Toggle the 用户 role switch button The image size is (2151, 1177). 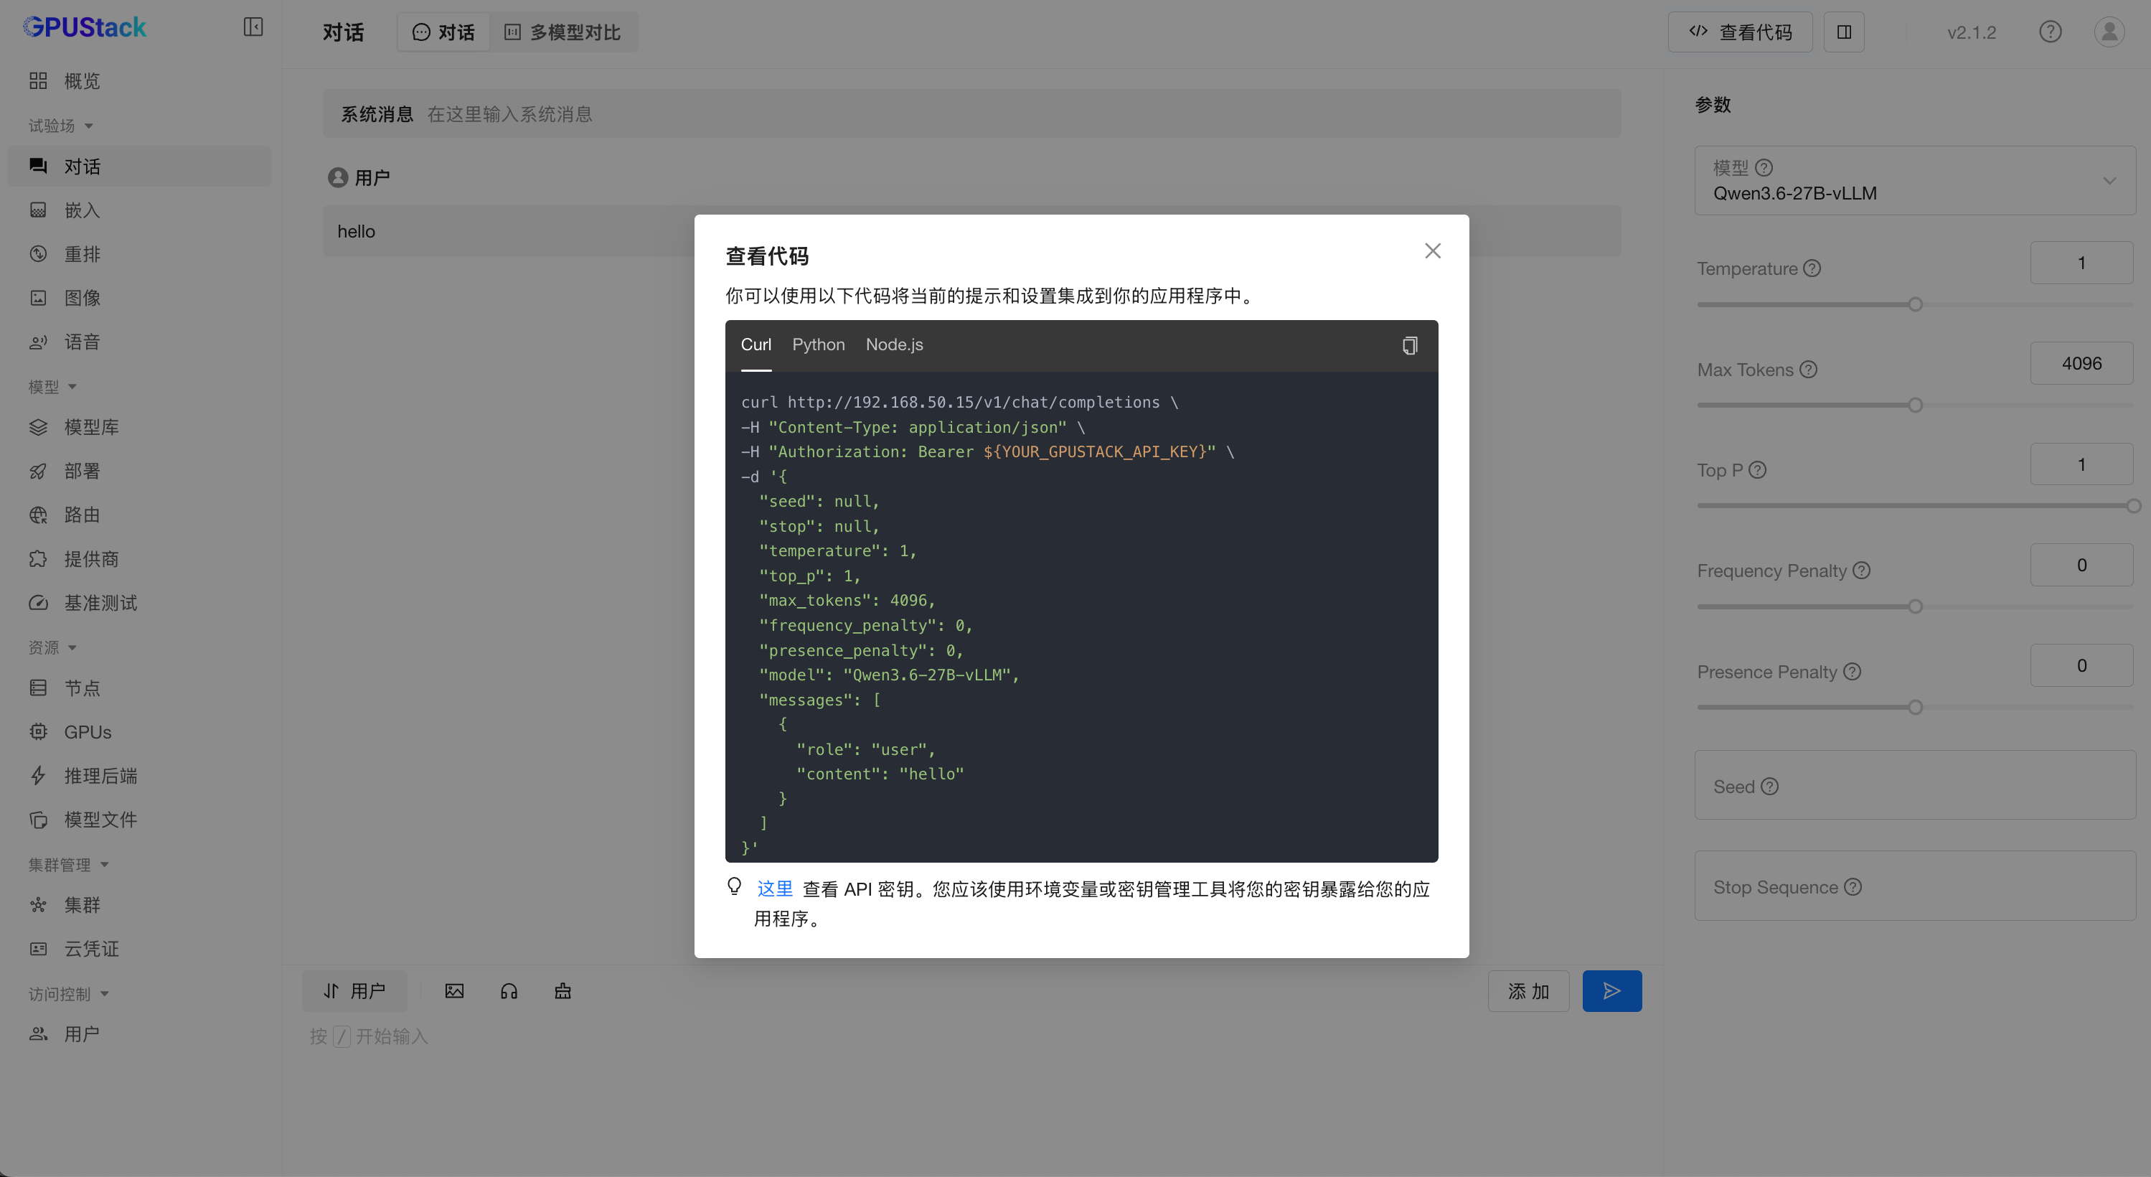coord(354,990)
